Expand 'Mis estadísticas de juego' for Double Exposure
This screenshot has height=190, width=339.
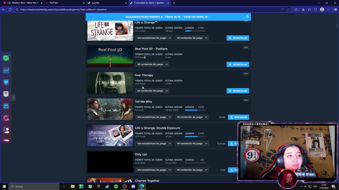(154, 144)
